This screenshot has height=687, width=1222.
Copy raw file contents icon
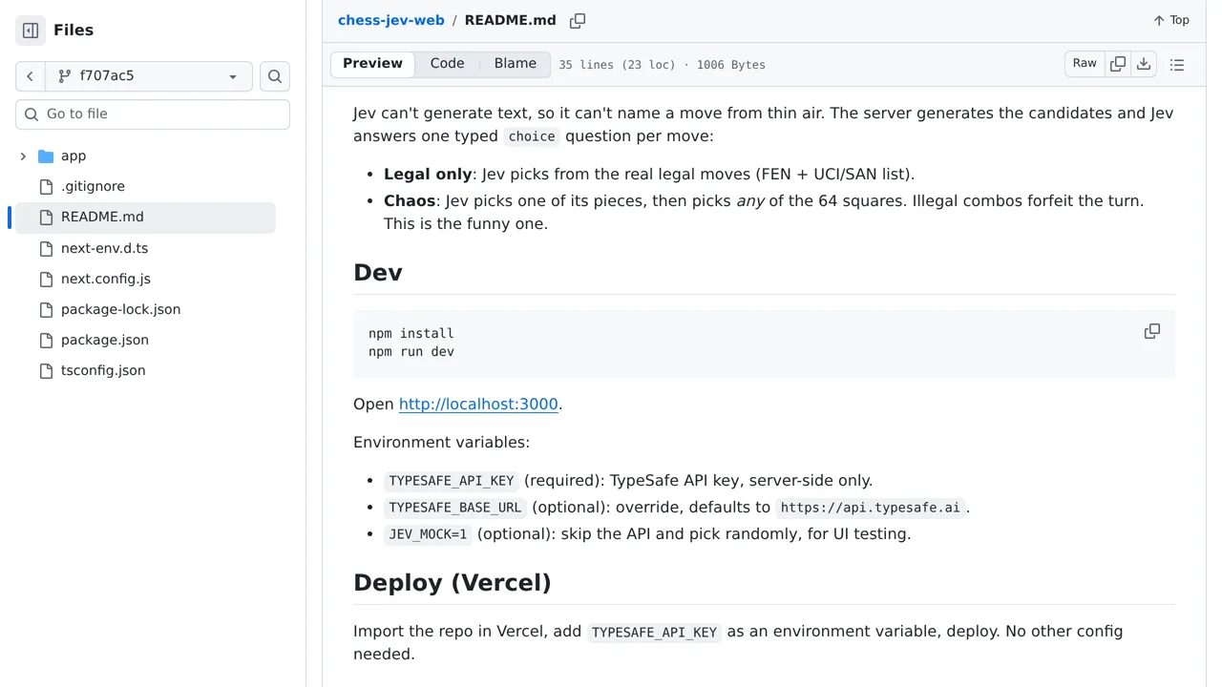tap(1118, 64)
